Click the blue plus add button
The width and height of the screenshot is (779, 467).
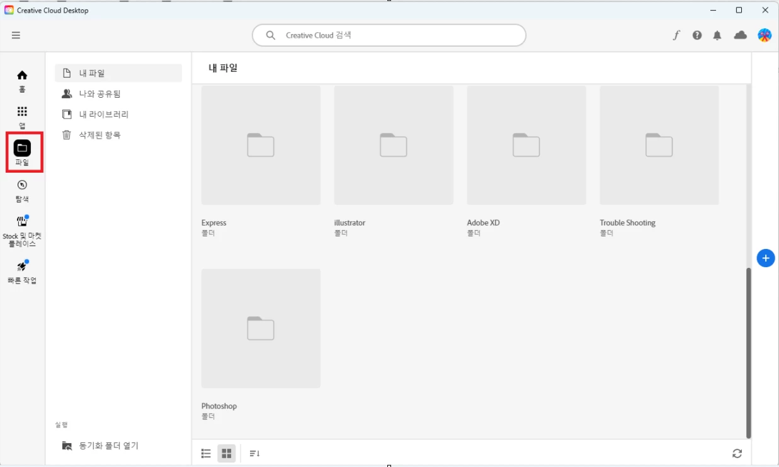point(766,258)
